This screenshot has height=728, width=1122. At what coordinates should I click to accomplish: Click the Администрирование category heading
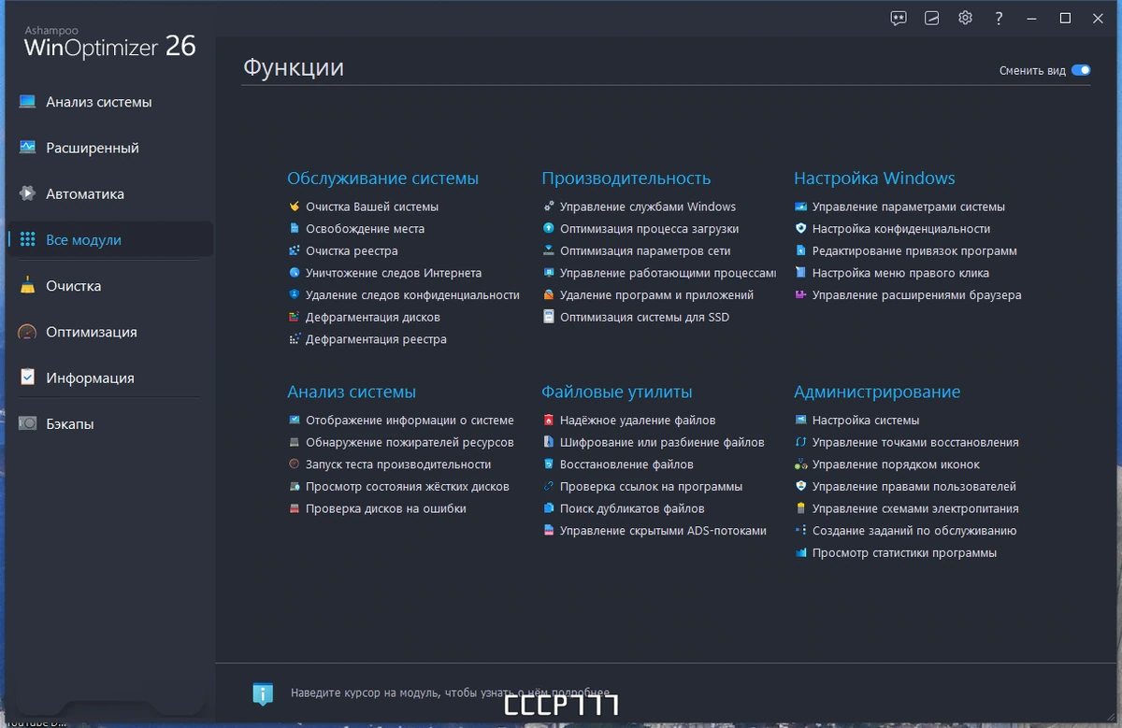coord(877,393)
